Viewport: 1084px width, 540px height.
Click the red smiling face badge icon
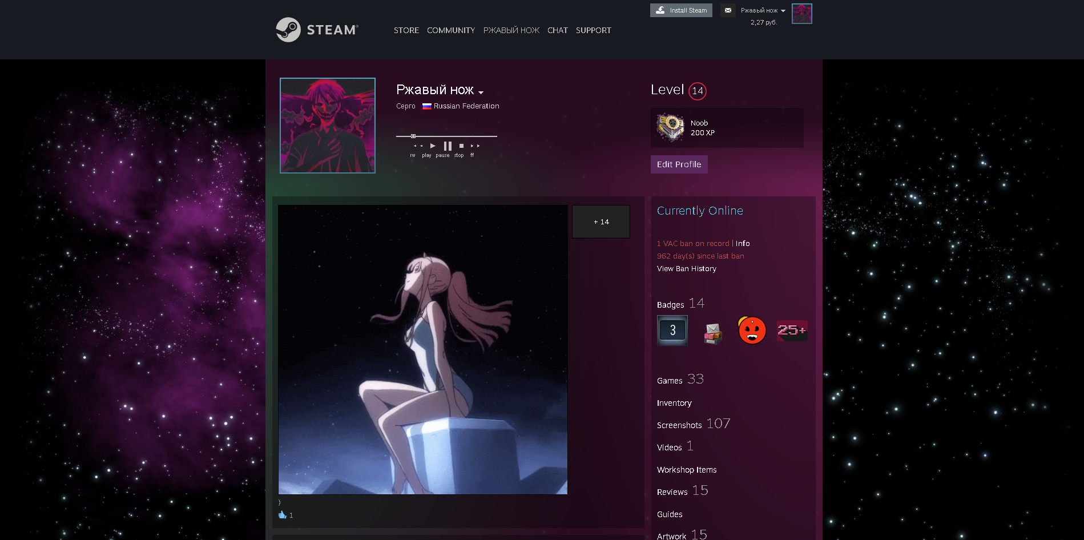coord(752,330)
